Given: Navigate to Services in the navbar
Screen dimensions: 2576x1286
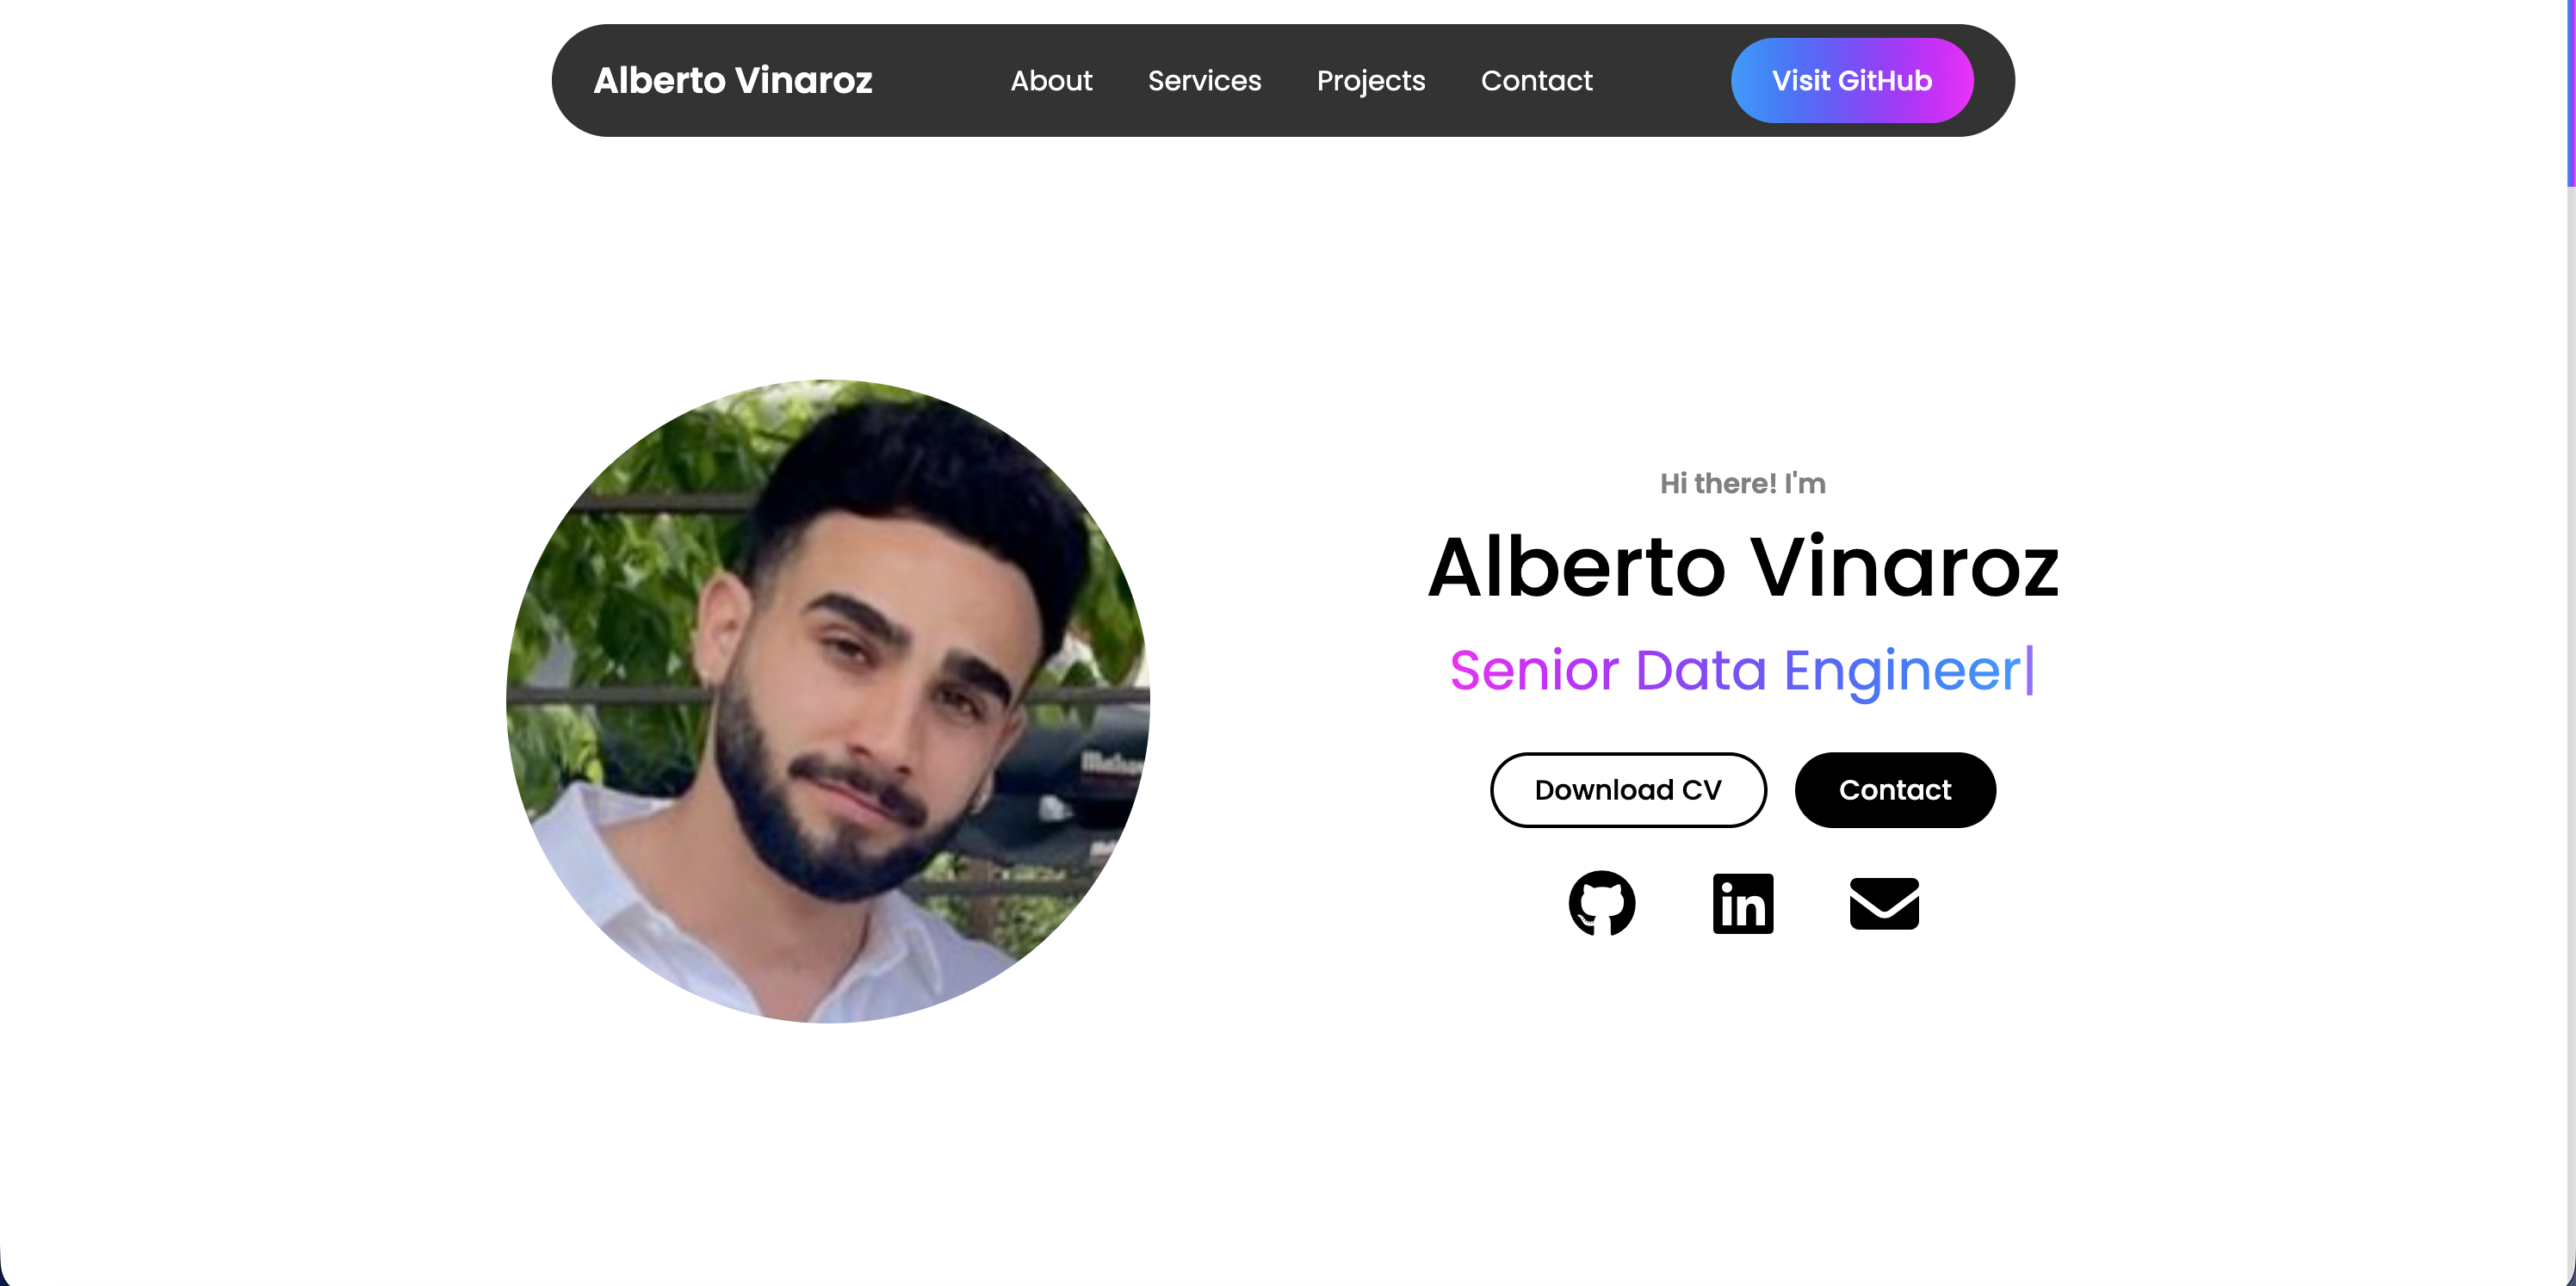Looking at the screenshot, I should (1204, 81).
